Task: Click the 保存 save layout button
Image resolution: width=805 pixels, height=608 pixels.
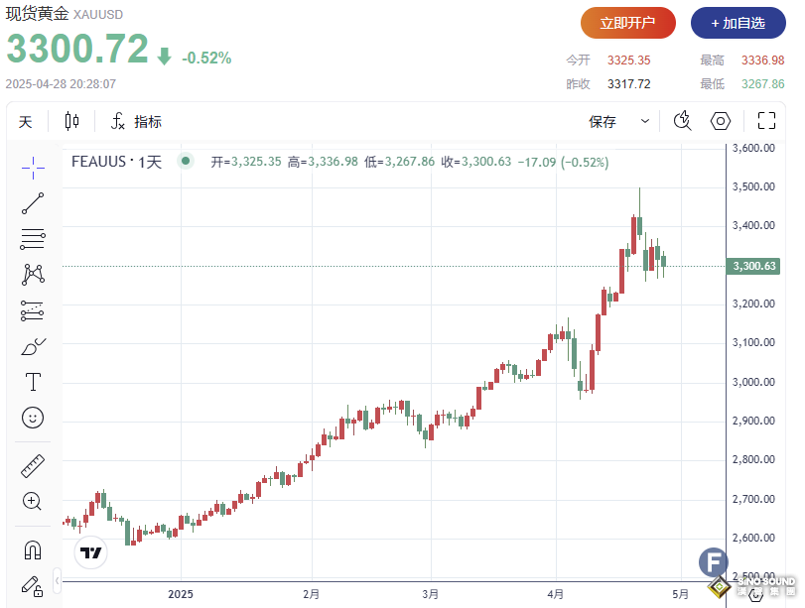Action: 603,122
